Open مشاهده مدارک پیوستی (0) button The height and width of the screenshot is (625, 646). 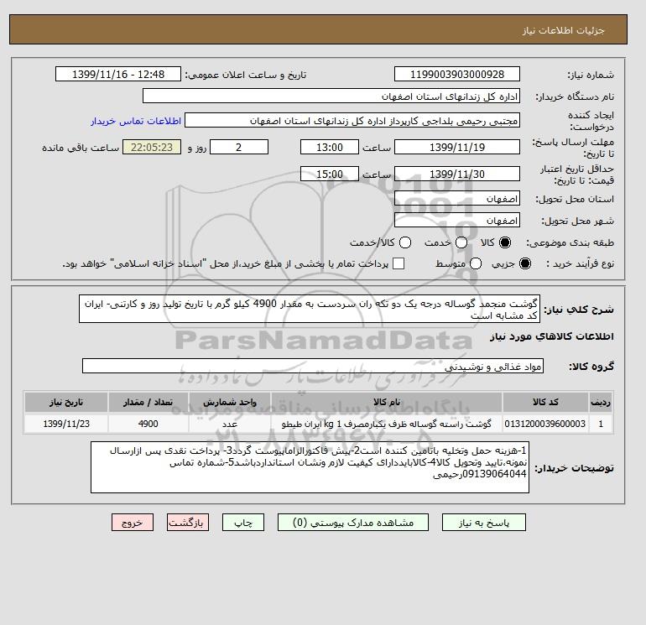[353, 523]
